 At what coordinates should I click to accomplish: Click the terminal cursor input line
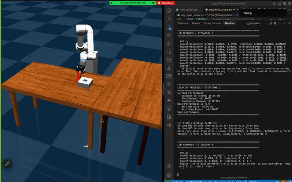click(x=178, y=175)
